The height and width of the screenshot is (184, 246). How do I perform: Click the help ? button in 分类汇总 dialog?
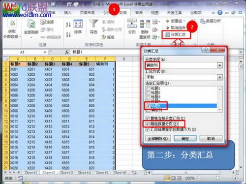(206, 50)
